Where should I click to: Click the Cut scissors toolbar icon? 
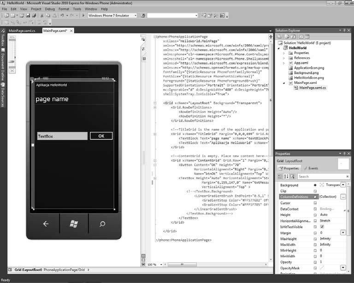pos(42,16)
